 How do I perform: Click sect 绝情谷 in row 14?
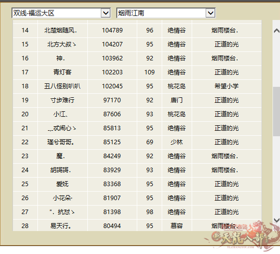tap(177, 30)
